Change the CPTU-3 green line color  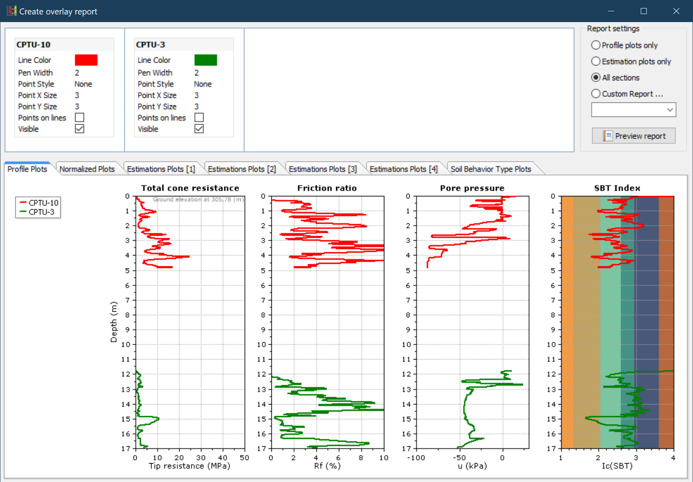pos(205,60)
